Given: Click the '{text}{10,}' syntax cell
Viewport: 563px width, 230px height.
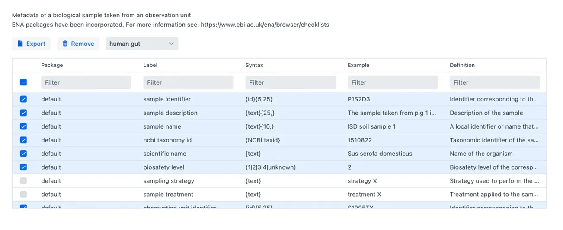Looking at the screenshot, I should click(x=259, y=126).
